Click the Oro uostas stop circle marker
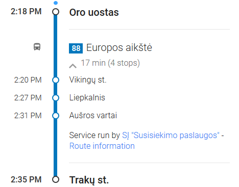239x187 pixels. click(x=56, y=12)
